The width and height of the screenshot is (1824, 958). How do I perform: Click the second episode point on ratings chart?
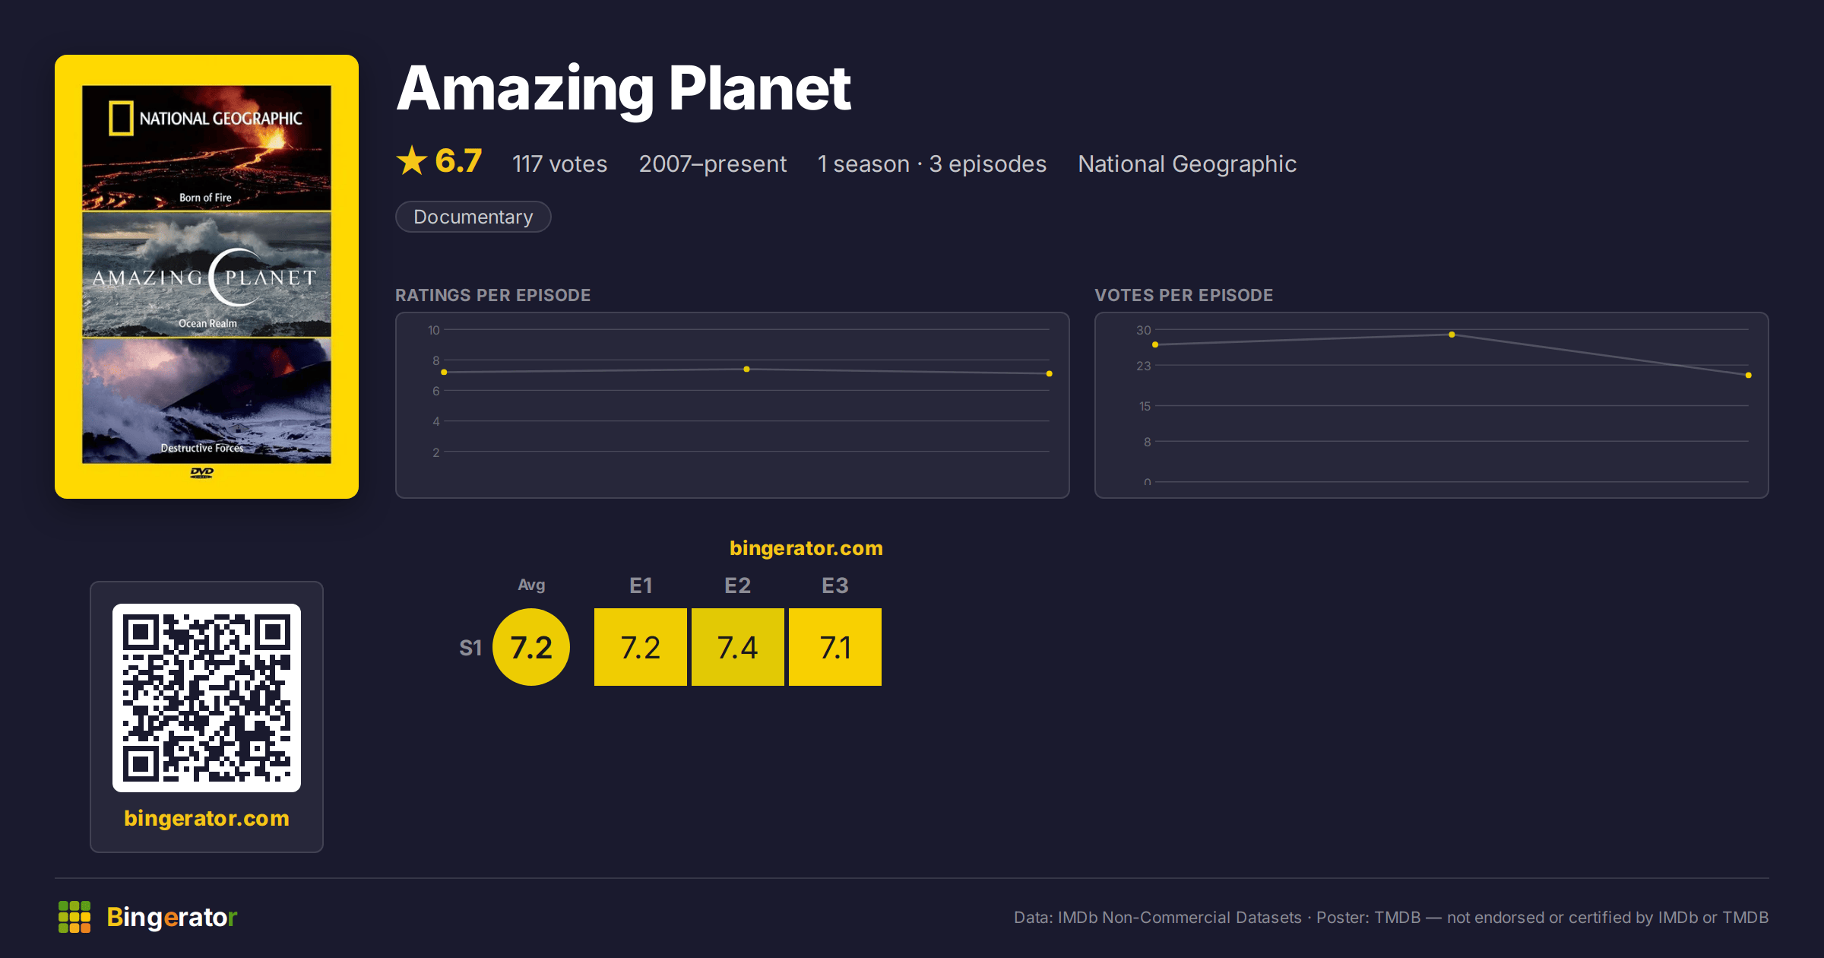747,369
